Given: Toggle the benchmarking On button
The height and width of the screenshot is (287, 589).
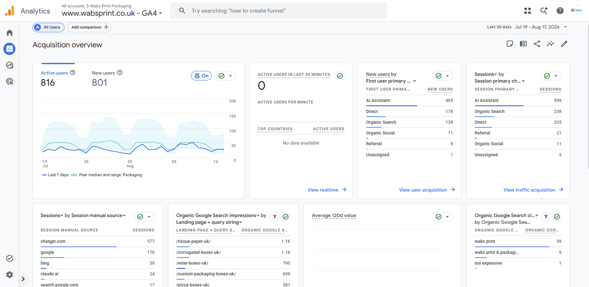Looking at the screenshot, I should [x=201, y=76].
